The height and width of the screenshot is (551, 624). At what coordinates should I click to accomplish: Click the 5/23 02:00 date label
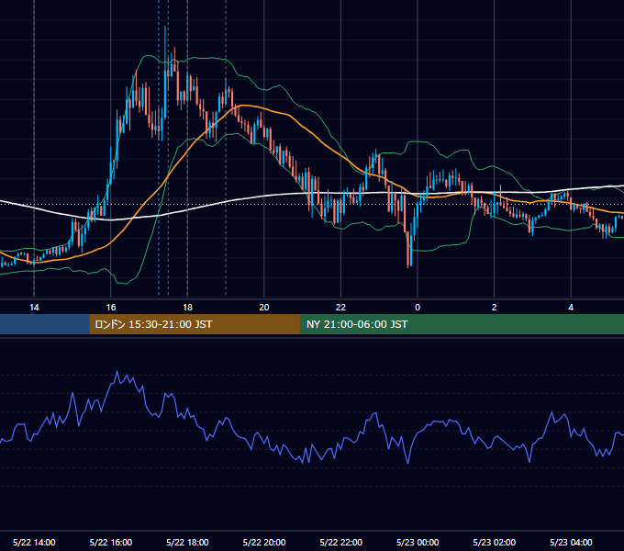click(x=495, y=542)
